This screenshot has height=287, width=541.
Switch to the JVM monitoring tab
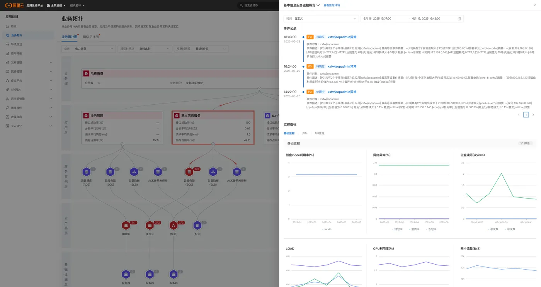pyautogui.click(x=305, y=133)
